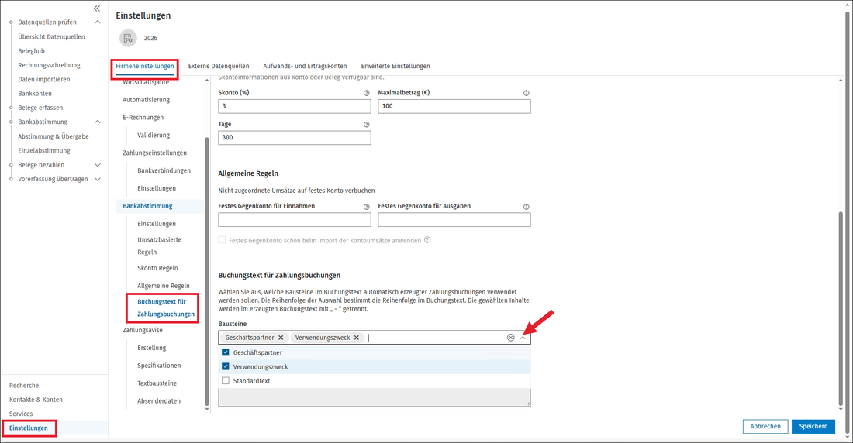Open Aufwands- und Ertragskonten tab
This screenshot has height=443, width=853.
click(306, 66)
